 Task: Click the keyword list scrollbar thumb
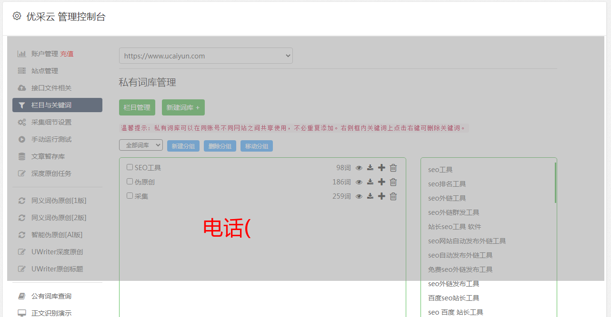coord(555,183)
